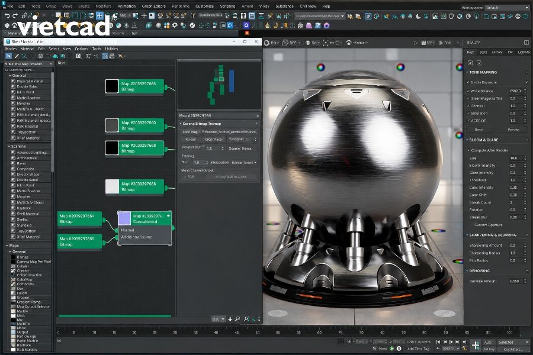Select the highlighted blue move cross tool
Viewport: 533px width, 355px height.
point(99,15)
